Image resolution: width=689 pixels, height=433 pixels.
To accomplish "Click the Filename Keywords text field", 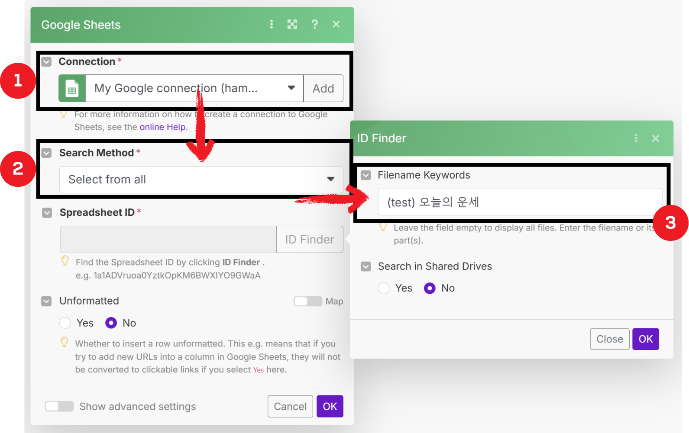I will [x=520, y=202].
